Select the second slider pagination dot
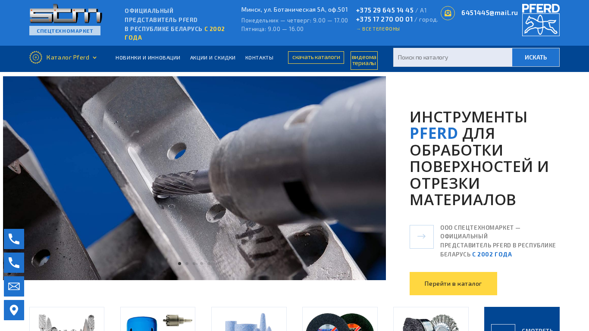The height and width of the screenshot is (331, 589). coord(187,263)
